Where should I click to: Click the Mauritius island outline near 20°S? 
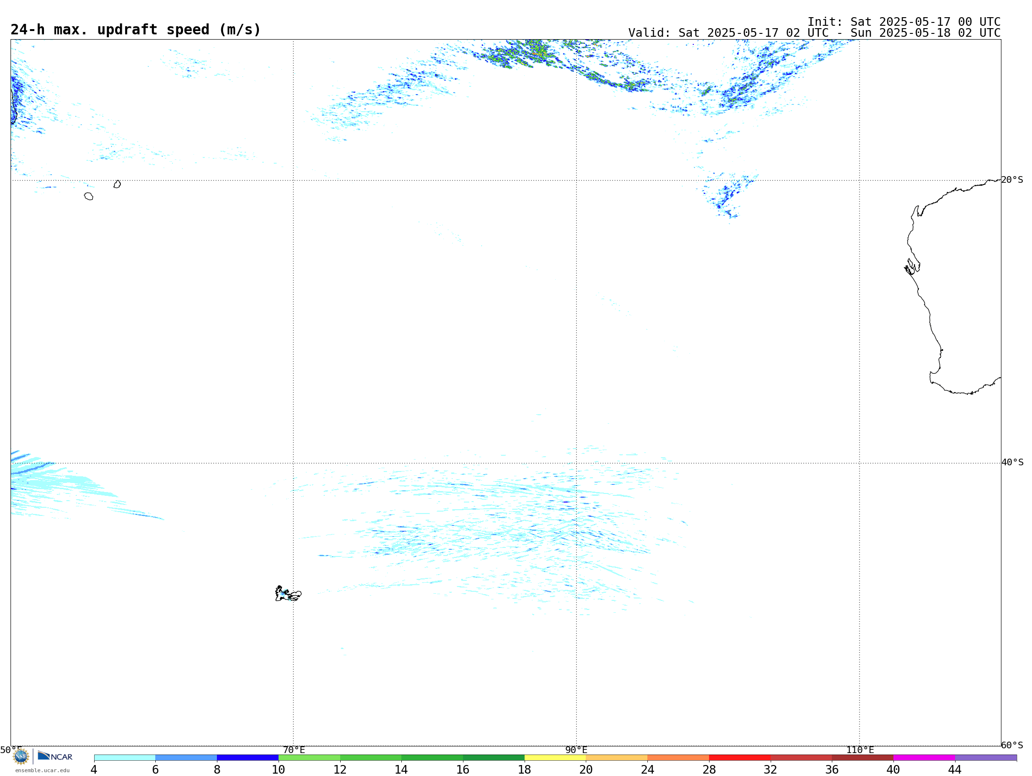(117, 184)
